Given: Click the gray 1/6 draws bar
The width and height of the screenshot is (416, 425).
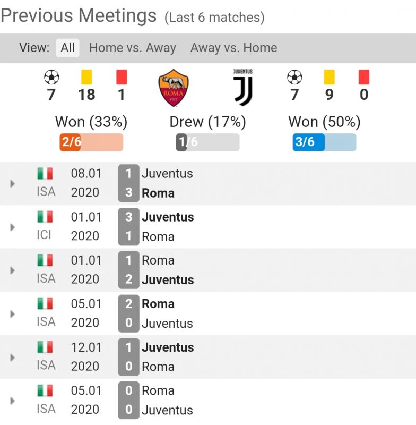Looking at the screenshot, I should [207, 142].
